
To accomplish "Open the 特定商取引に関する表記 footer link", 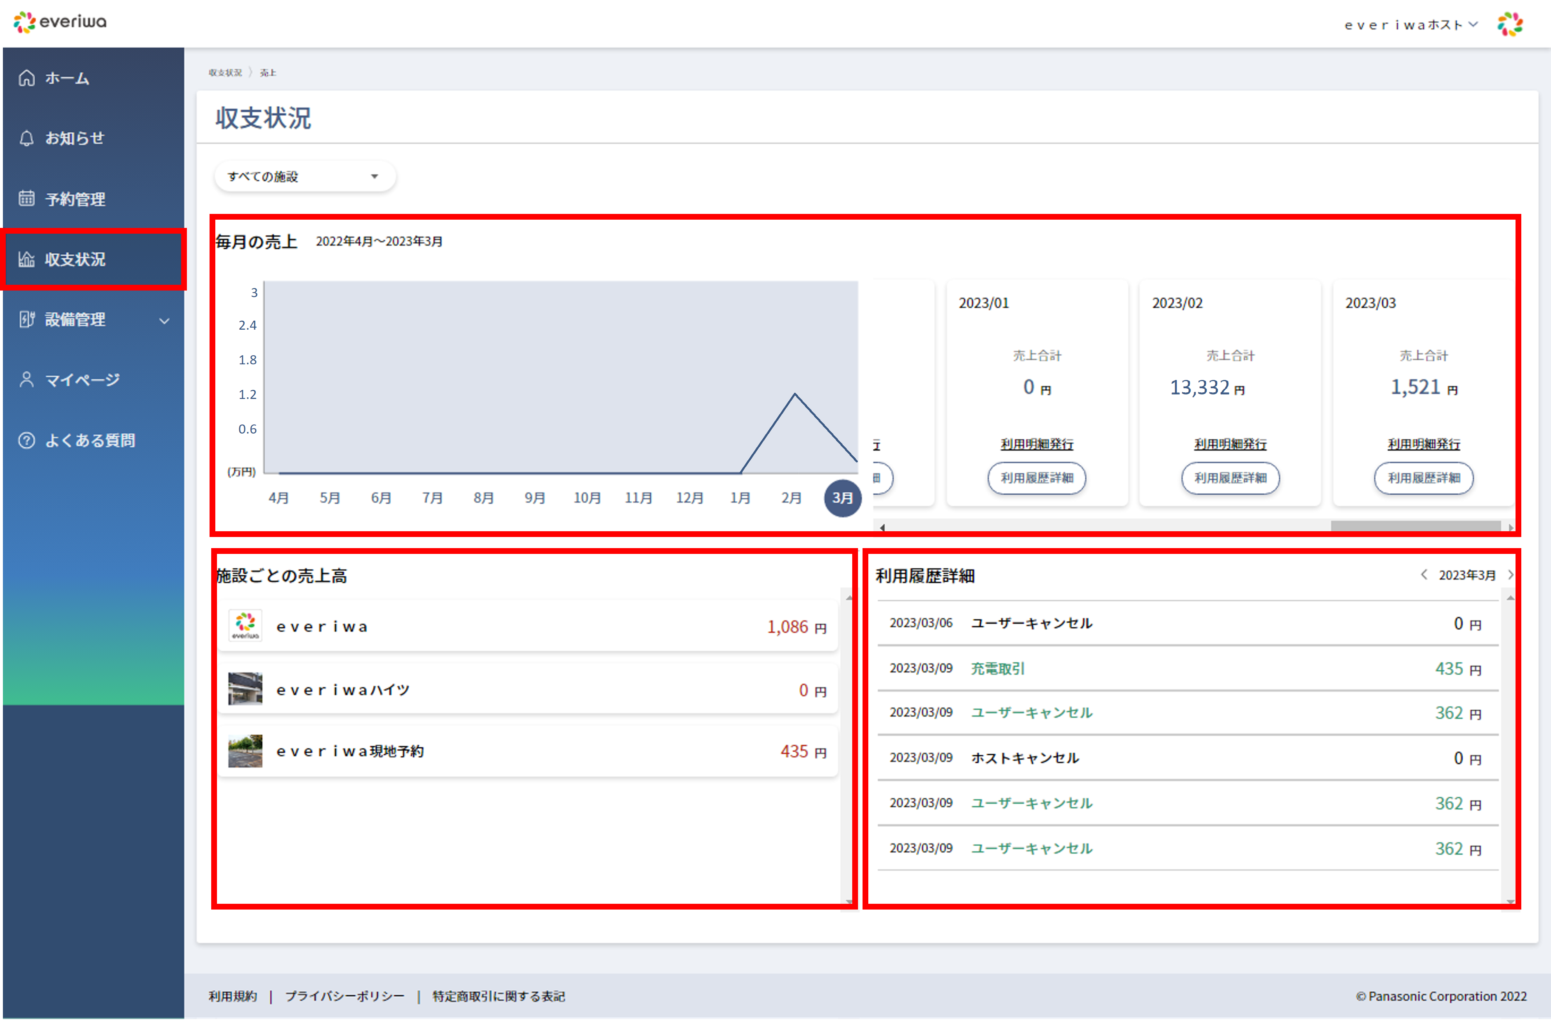I will [499, 996].
